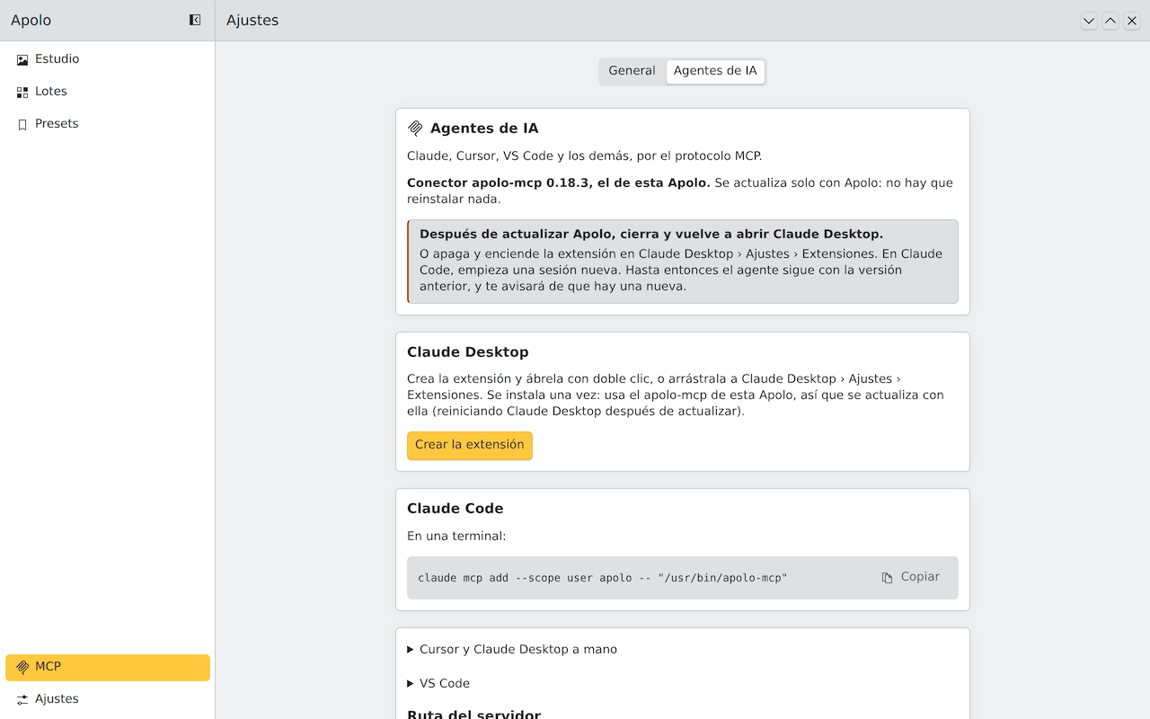The image size is (1150, 719).
Task: Click the bold 'Después de actualizar Apolo' notice
Action: 651,235
